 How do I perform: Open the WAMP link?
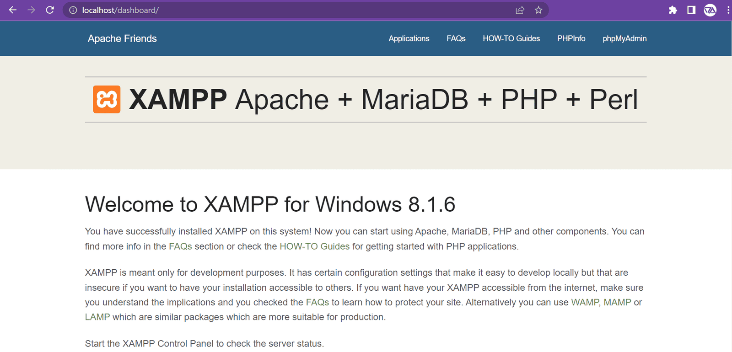pyautogui.click(x=585, y=302)
